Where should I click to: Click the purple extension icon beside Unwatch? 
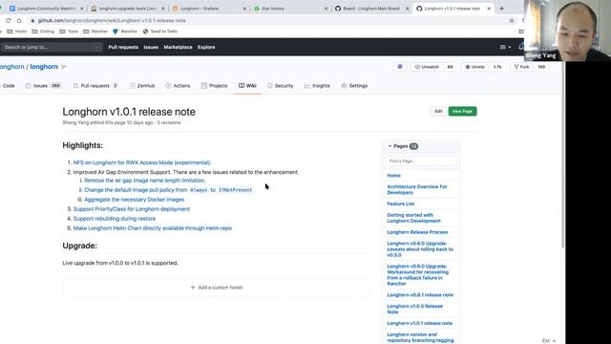[400, 67]
